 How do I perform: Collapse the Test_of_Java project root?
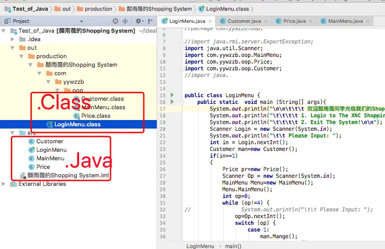[x=4, y=31]
